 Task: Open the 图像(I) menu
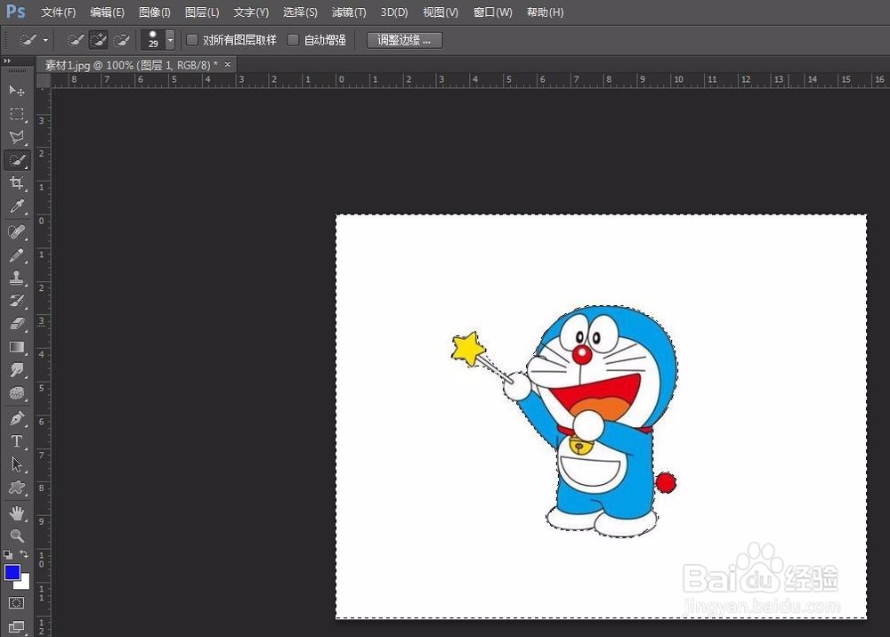(154, 12)
